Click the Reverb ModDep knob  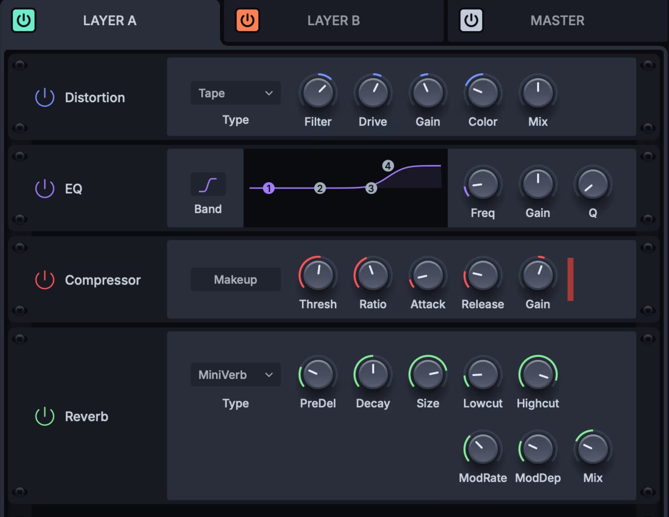(538, 449)
